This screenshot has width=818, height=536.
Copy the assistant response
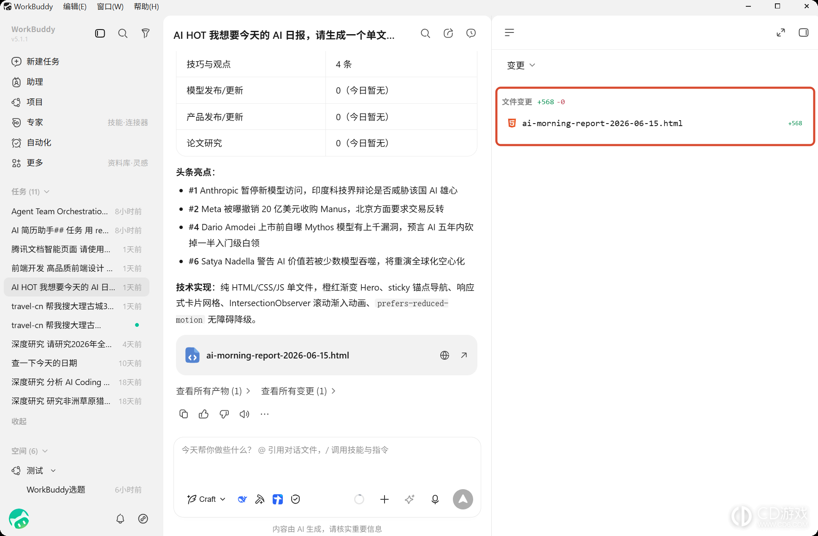click(183, 414)
